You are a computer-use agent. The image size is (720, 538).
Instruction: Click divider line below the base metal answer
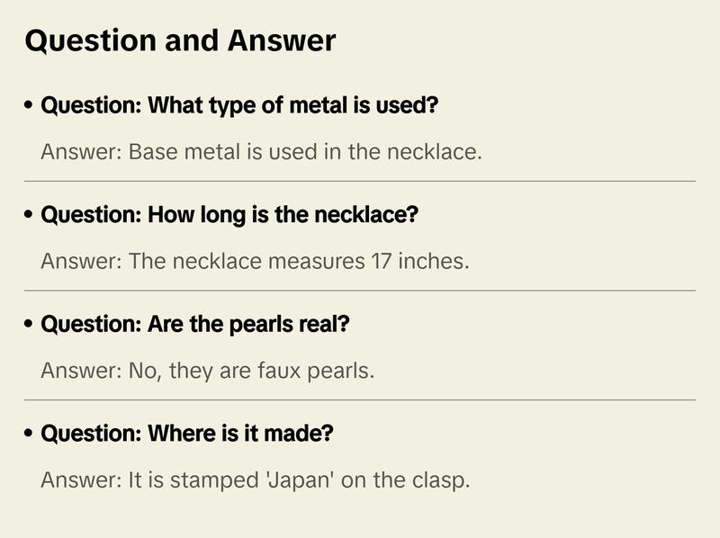(x=360, y=181)
